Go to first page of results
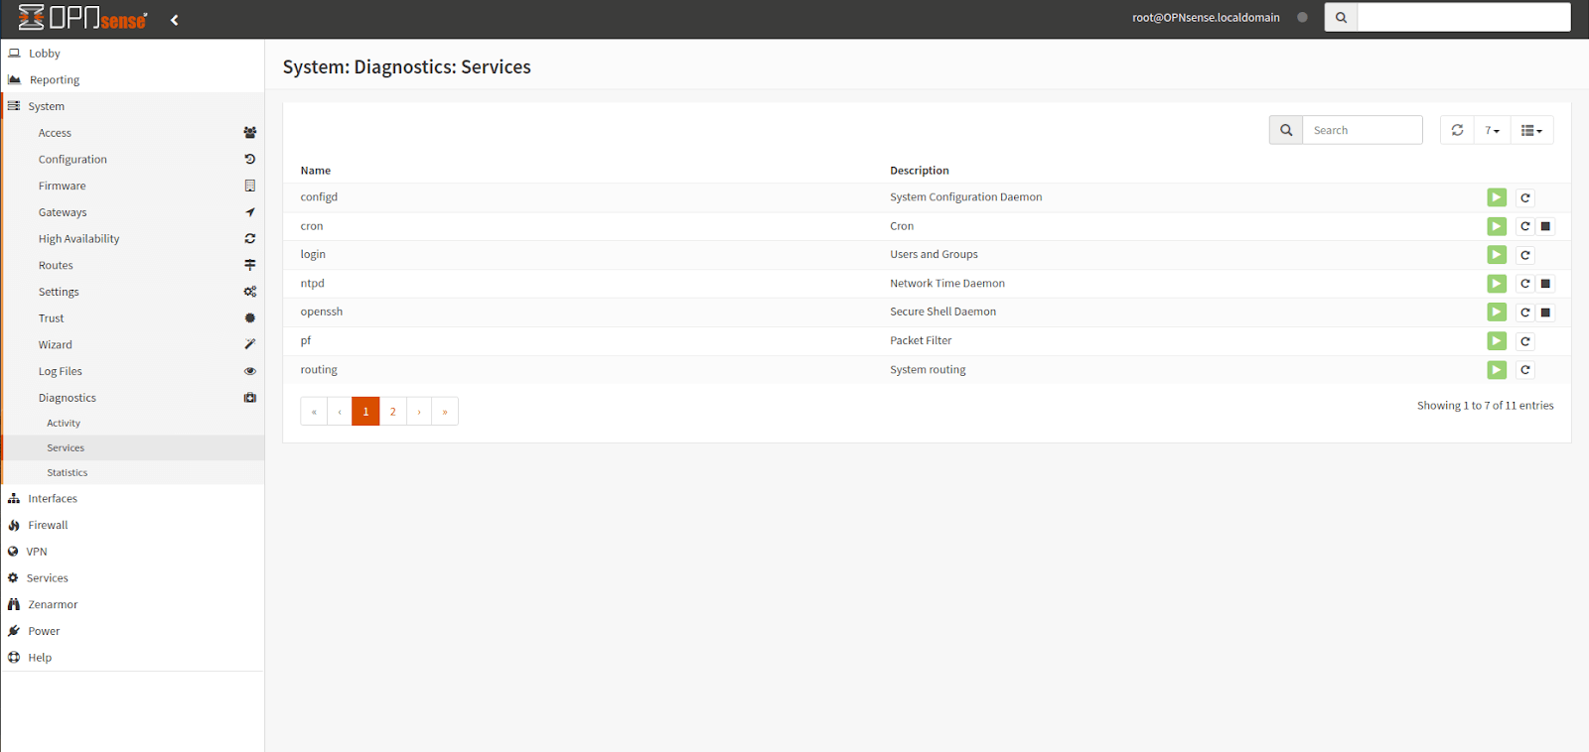 coord(314,412)
